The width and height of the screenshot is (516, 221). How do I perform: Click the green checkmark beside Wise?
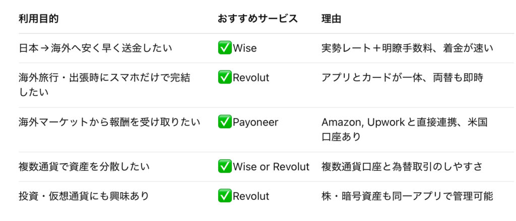tap(224, 48)
